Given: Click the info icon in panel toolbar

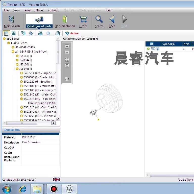Looking at the screenshot, I should (x=48, y=33).
